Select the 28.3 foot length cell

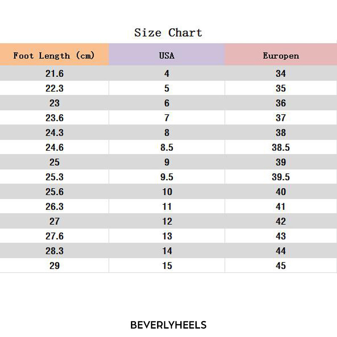(x=54, y=251)
